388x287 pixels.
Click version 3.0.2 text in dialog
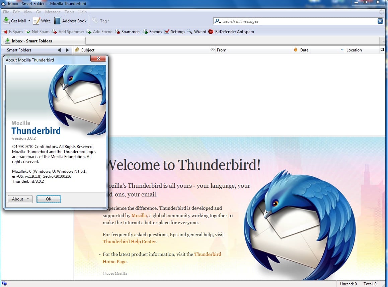(24, 138)
